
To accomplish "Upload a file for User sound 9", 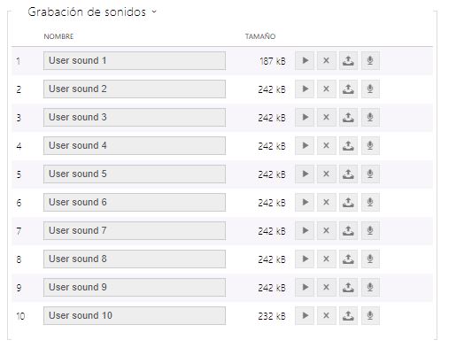I will 348,288.
